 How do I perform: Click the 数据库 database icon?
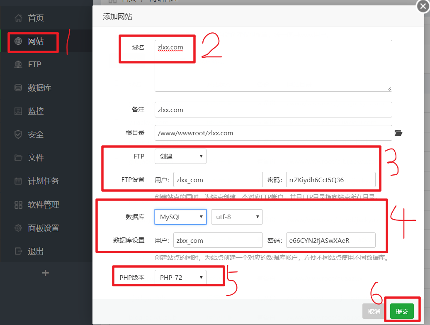(x=18, y=88)
